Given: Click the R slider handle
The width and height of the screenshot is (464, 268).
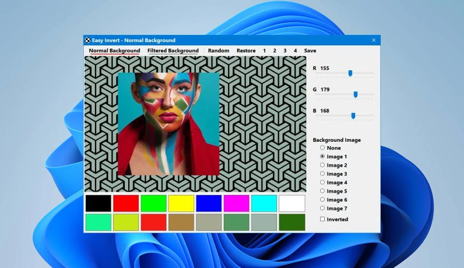Looking at the screenshot, I should 350,73.
